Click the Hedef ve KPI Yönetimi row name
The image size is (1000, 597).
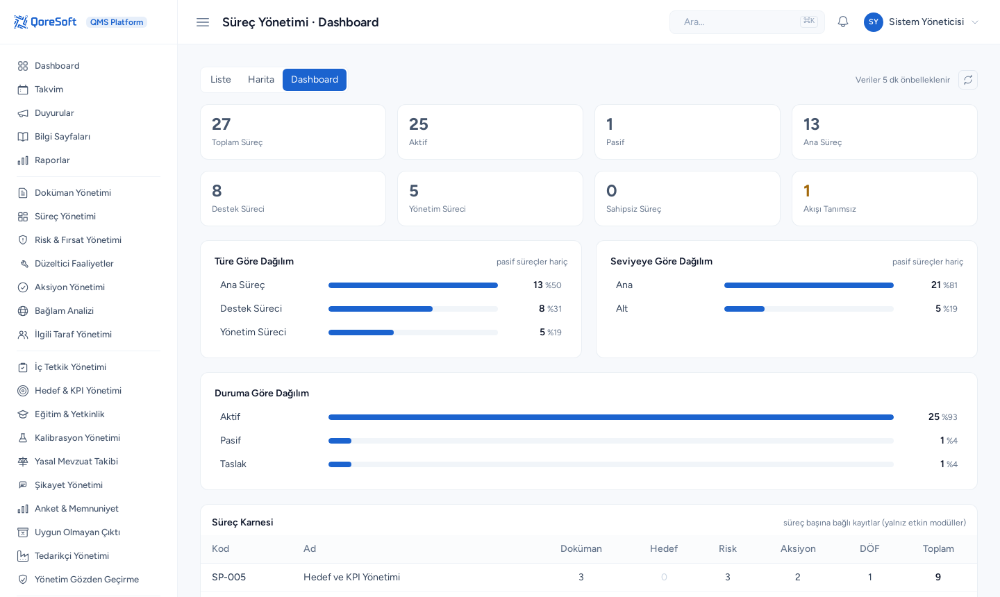click(x=351, y=578)
